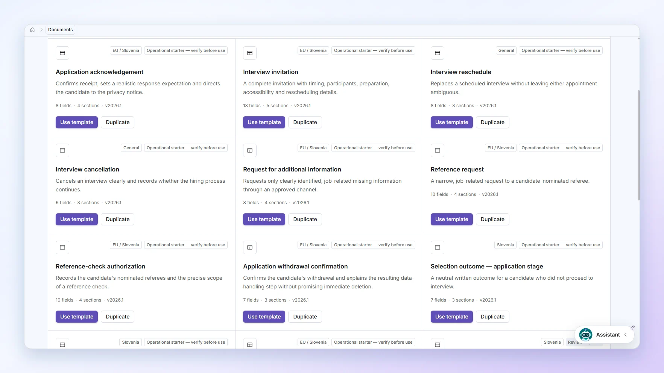The height and width of the screenshot is (373, 664).
Task: Select the Reference request title
Action: pos(457,169)
